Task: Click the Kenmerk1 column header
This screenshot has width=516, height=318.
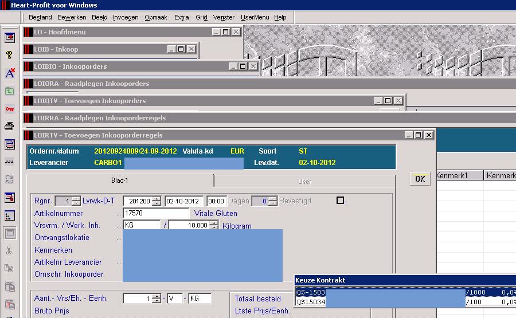Action: coord(460,175)
